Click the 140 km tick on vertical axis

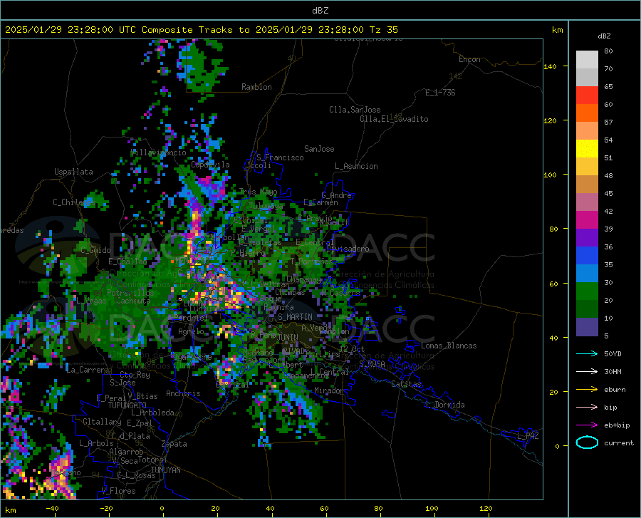pyautogui.click(x=550, y=66)
